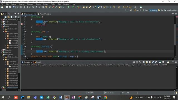Click the Package Explorer vertical scrollbar
The width and height of the screenshot is (178, 100).
[x=19, y=53]
